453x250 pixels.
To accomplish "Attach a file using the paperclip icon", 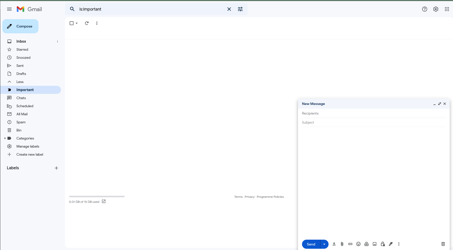I will click(342, 244).
